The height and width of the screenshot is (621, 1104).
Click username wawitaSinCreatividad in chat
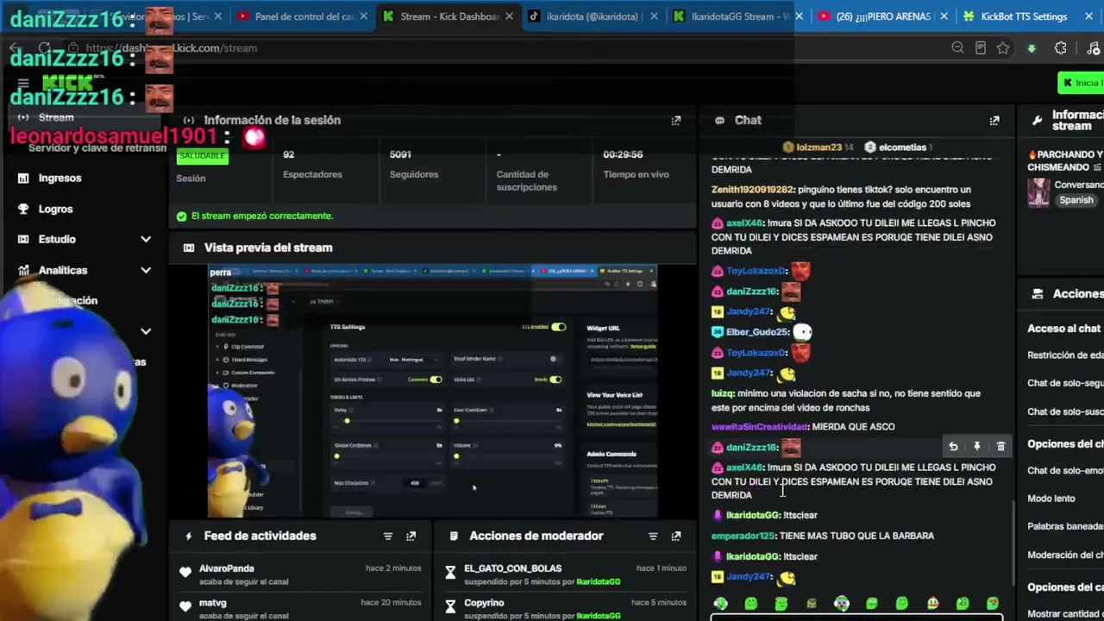[x=760, y=427]
